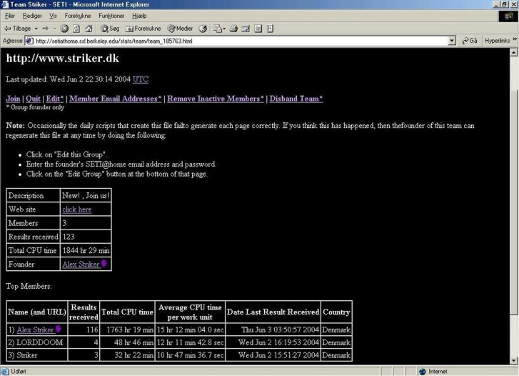Click the '15 hr 12 min 04.0 sec' cell

click(190, 330)
